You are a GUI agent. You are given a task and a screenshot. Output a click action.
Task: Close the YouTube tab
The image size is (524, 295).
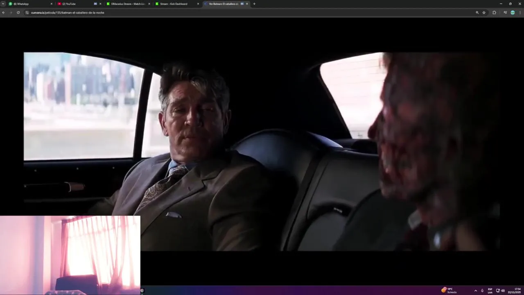[100, 4]
